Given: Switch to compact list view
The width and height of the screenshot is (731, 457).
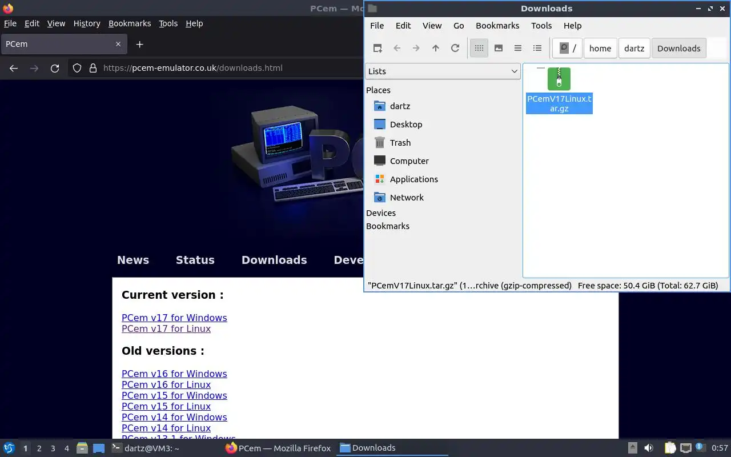Looking at the screenshot, I should tap(518, 49).
